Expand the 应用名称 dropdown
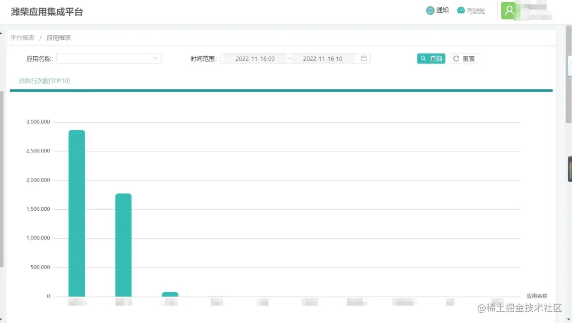 click(109, 58)
